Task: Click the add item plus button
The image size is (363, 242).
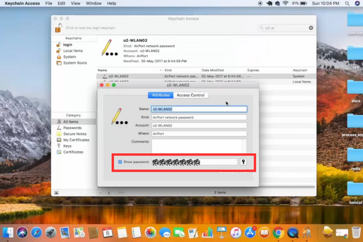Action: (100, 192)
